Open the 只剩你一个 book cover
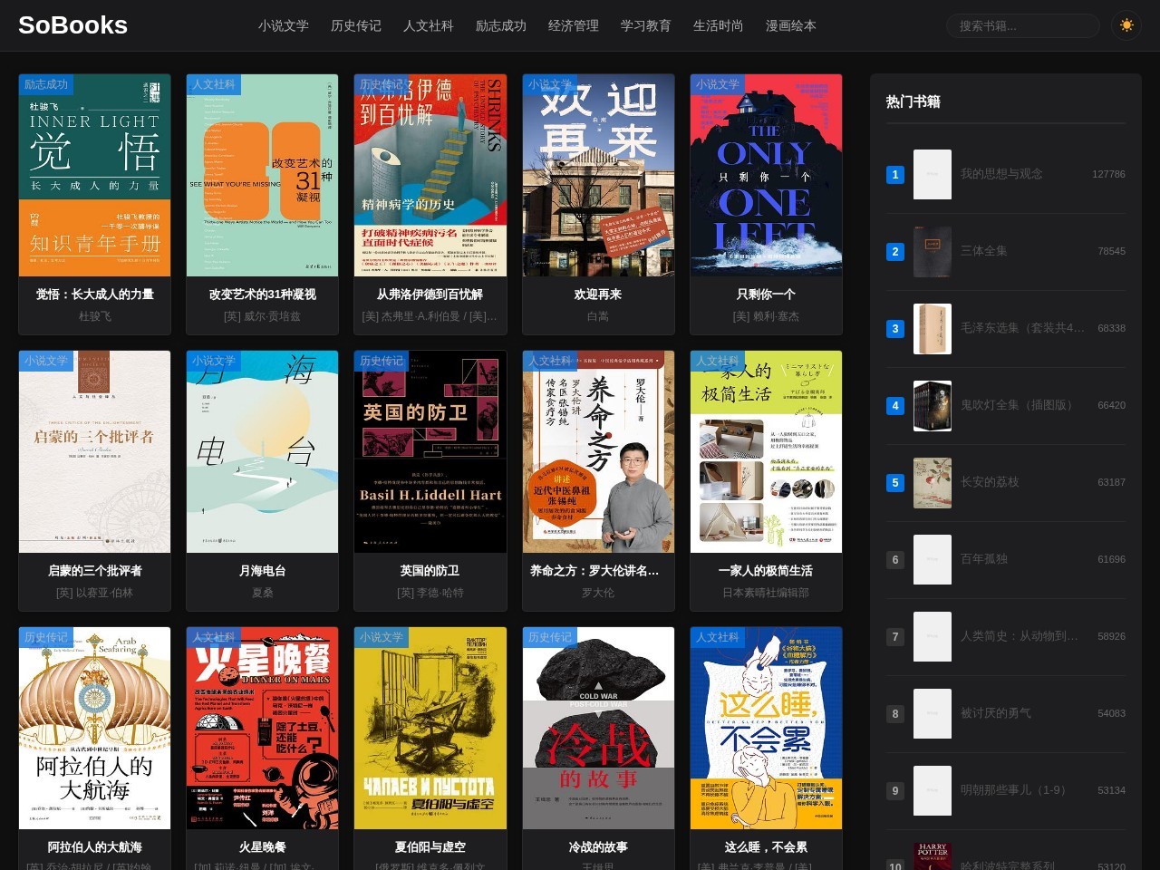Screen dimensions: 1160x870 tap(767, 175)
